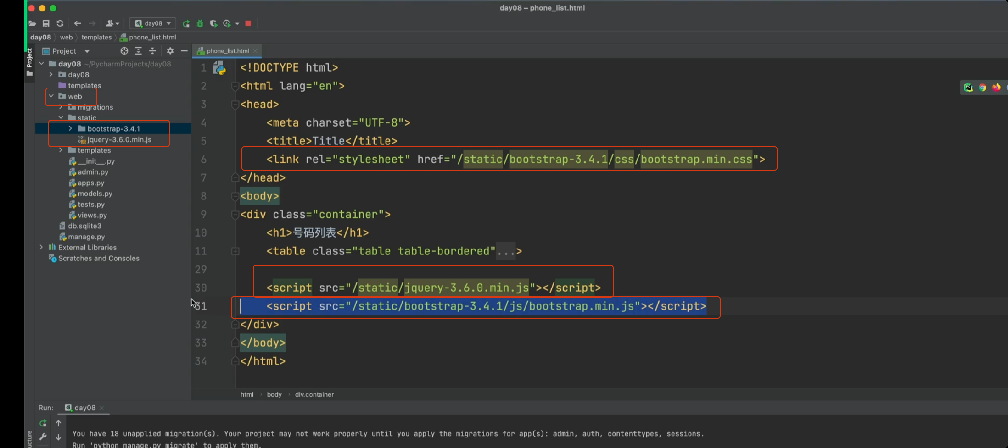
Task: Click the folded ellipsis after table-bordered
Action: 506,251
